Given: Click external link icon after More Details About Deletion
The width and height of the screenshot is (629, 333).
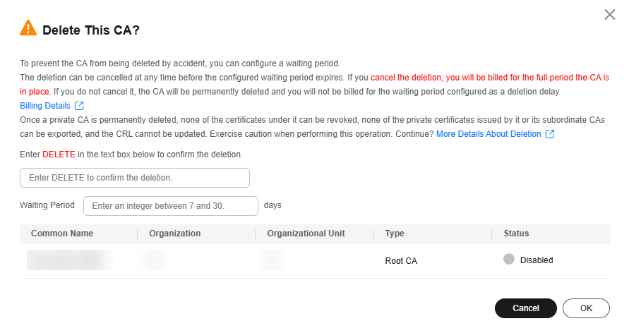Looking at the screenshot, I should tap(550, 134).
